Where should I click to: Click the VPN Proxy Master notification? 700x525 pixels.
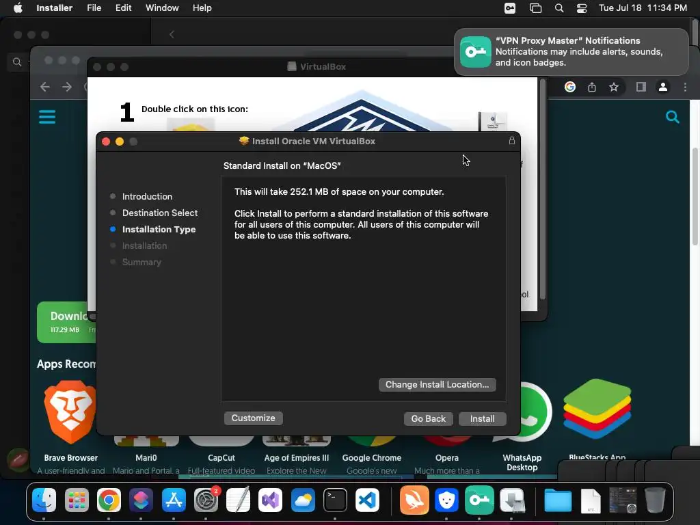tap(571, 52)
